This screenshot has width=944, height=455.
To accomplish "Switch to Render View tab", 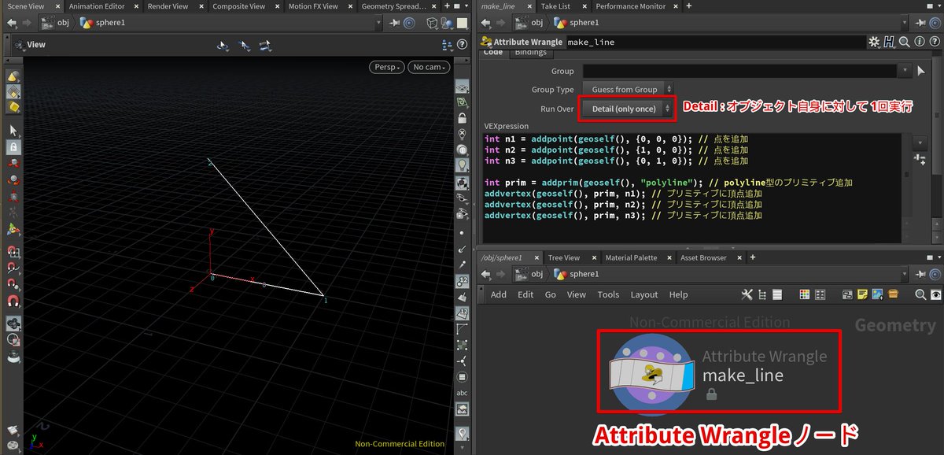I will click(168, 6).
